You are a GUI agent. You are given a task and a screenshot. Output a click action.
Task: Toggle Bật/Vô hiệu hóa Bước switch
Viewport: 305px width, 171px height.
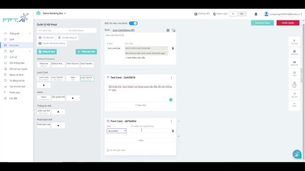(x=133, y=23)
